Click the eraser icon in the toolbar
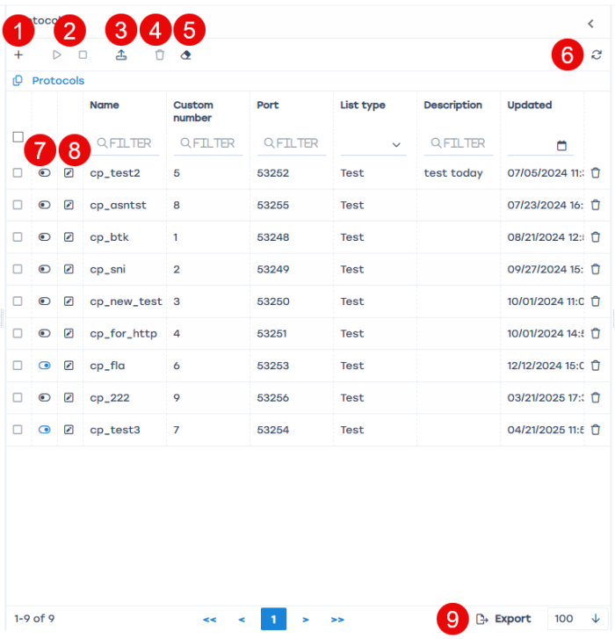 [x=185, y=54]
